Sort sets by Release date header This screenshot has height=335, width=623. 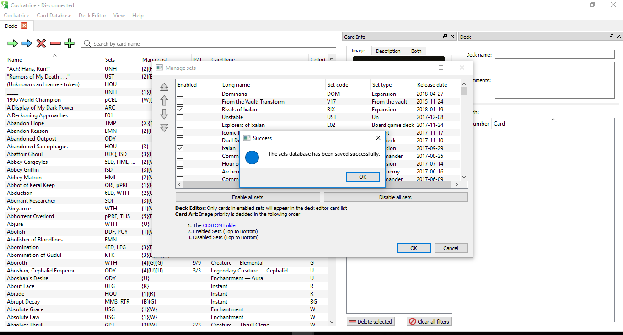coord(437,85)
